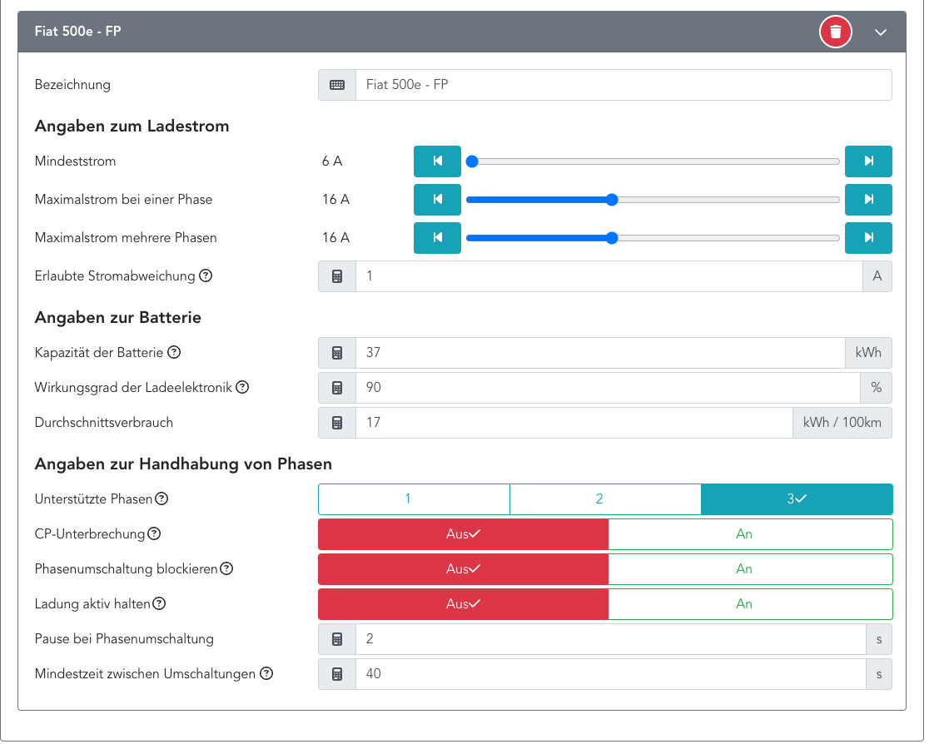The width and height of the screenshot is (939, 744).
Task: Click calculator icon beside Pause bei Phasenumschaltung
Action: [x=337, y=639]
